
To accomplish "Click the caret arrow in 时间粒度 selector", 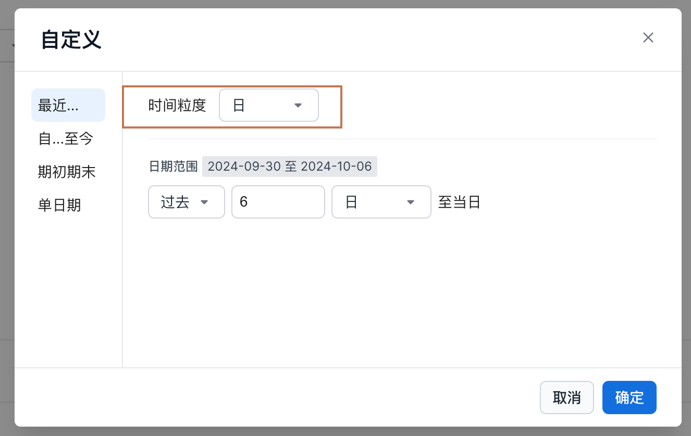I will tap(298, 105).
